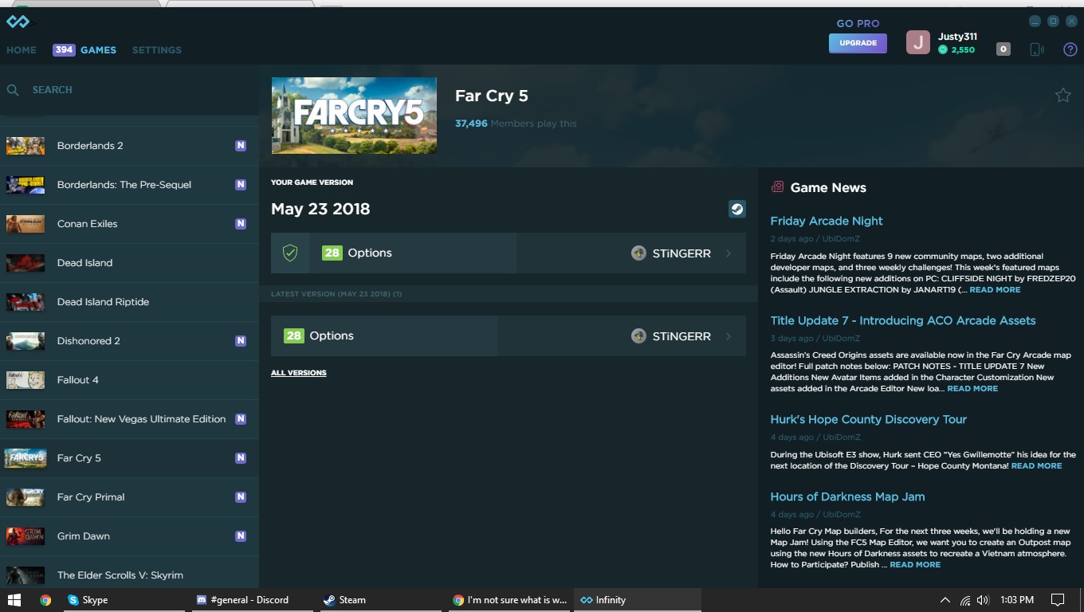Image resolution: width=1084 pixels, height=612 pixels.
Task: Open the notifications counter badge
Action: (x=1003, y=49)
